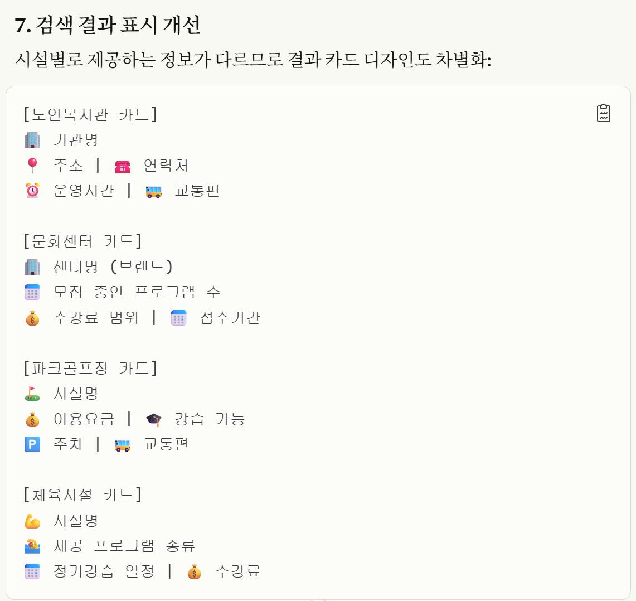Click the red telephone emoji beside 연락처

pos(123,166)
